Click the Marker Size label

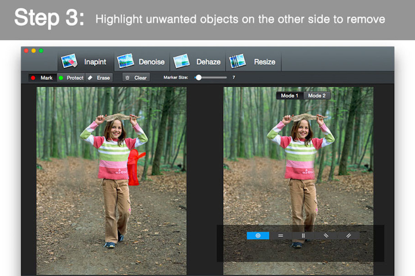tap(176, 78)
